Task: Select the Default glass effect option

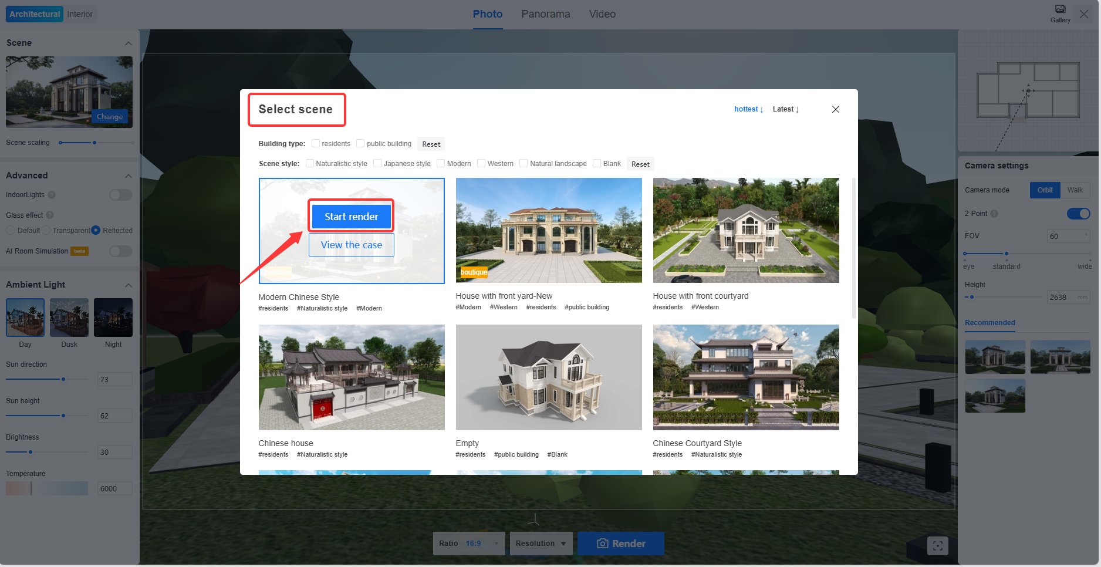Action: (x=11, y=230)
